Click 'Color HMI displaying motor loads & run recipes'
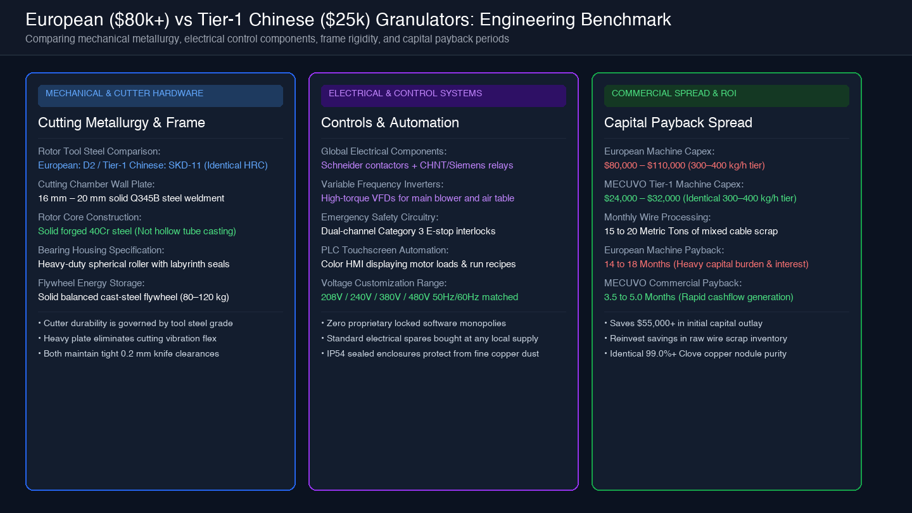The height and width of the screenshot is (513, 912). pyautogui.click(x=419, y=264)
